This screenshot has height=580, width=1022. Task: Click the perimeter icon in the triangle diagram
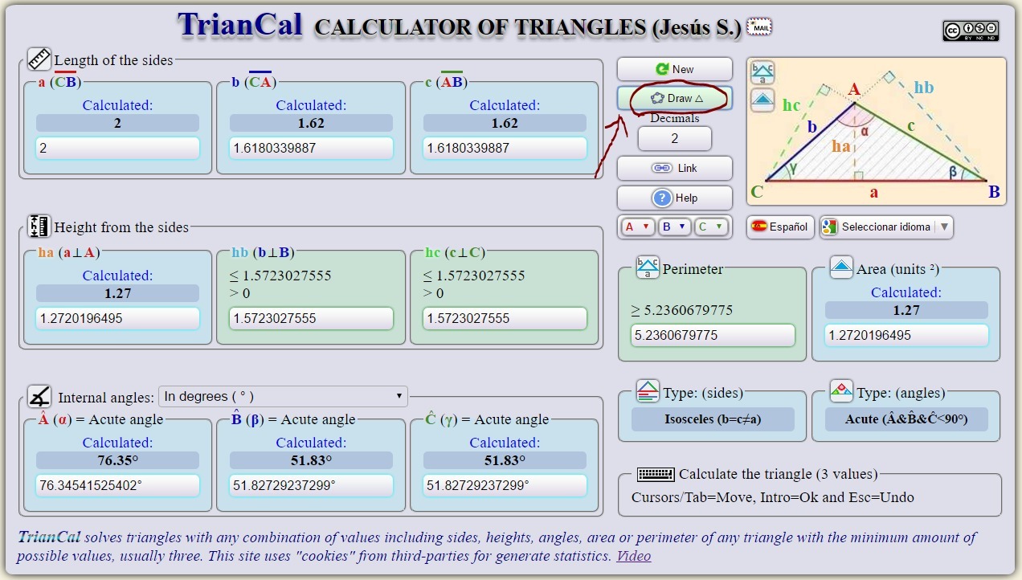[762, 73]
